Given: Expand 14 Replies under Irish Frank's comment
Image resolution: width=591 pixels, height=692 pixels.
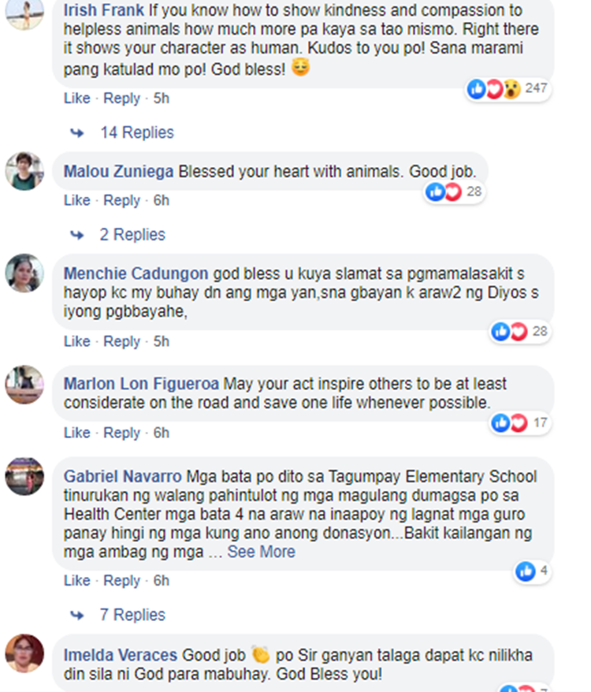Looking at the screenshot, I should point(136,132).
